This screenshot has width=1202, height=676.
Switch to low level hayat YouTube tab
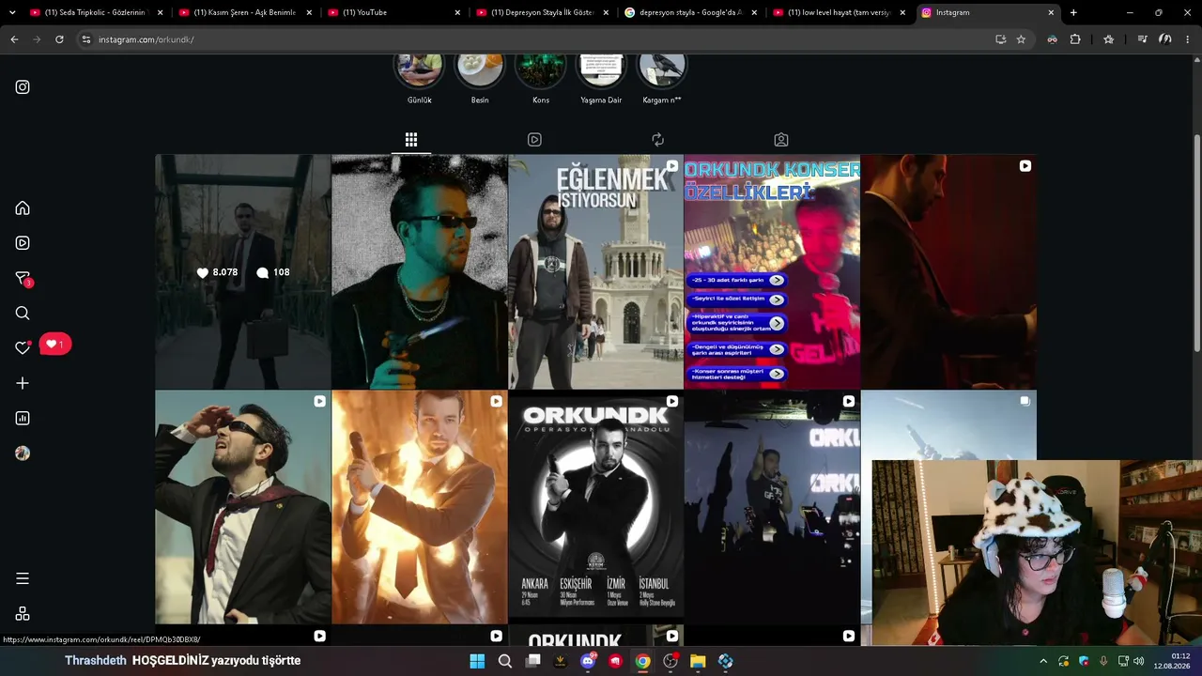point(839,12)
